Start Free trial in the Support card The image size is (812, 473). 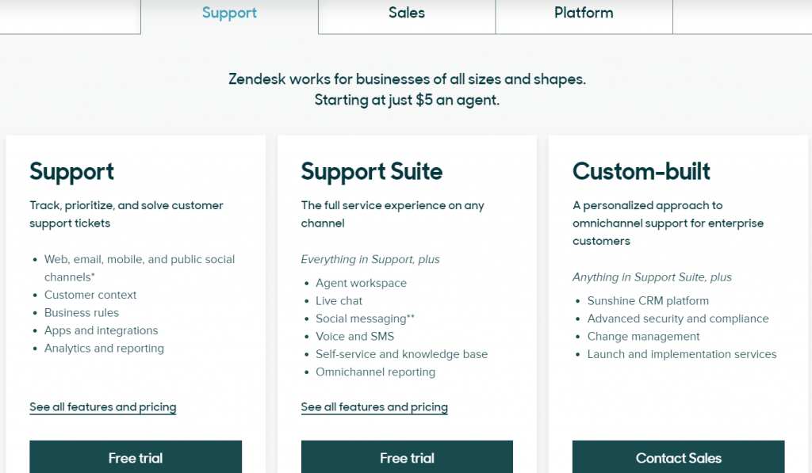point(136,457)
